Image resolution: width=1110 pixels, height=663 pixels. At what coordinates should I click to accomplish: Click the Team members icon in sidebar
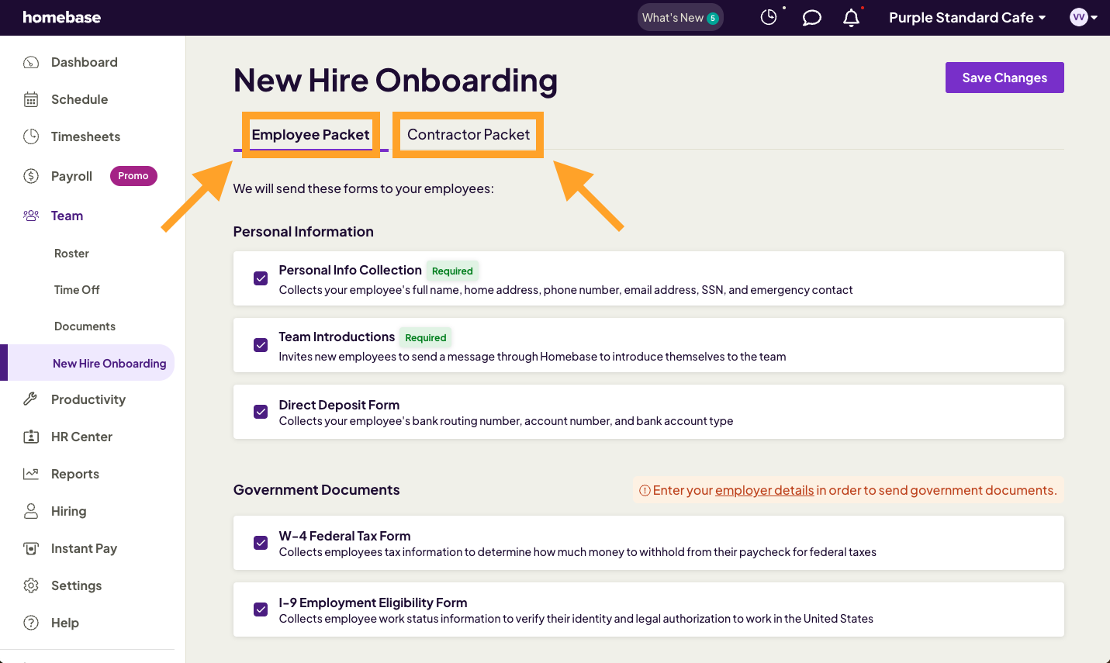click(32, 215)
